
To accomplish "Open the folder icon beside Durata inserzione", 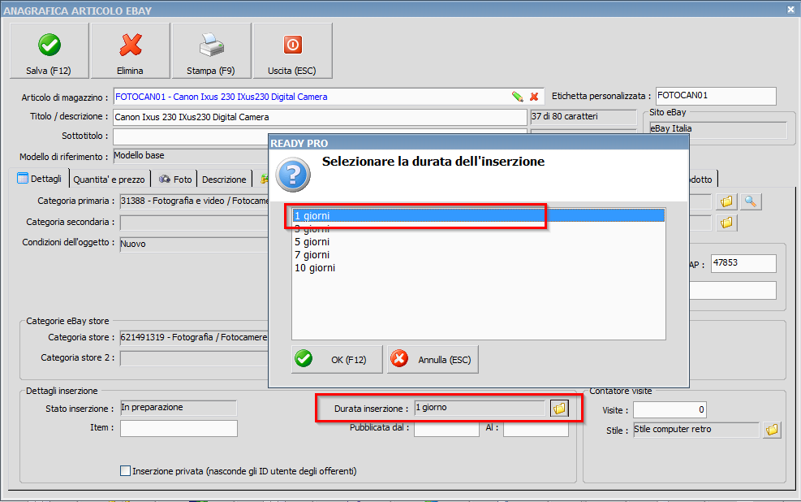I will [559, 408].
